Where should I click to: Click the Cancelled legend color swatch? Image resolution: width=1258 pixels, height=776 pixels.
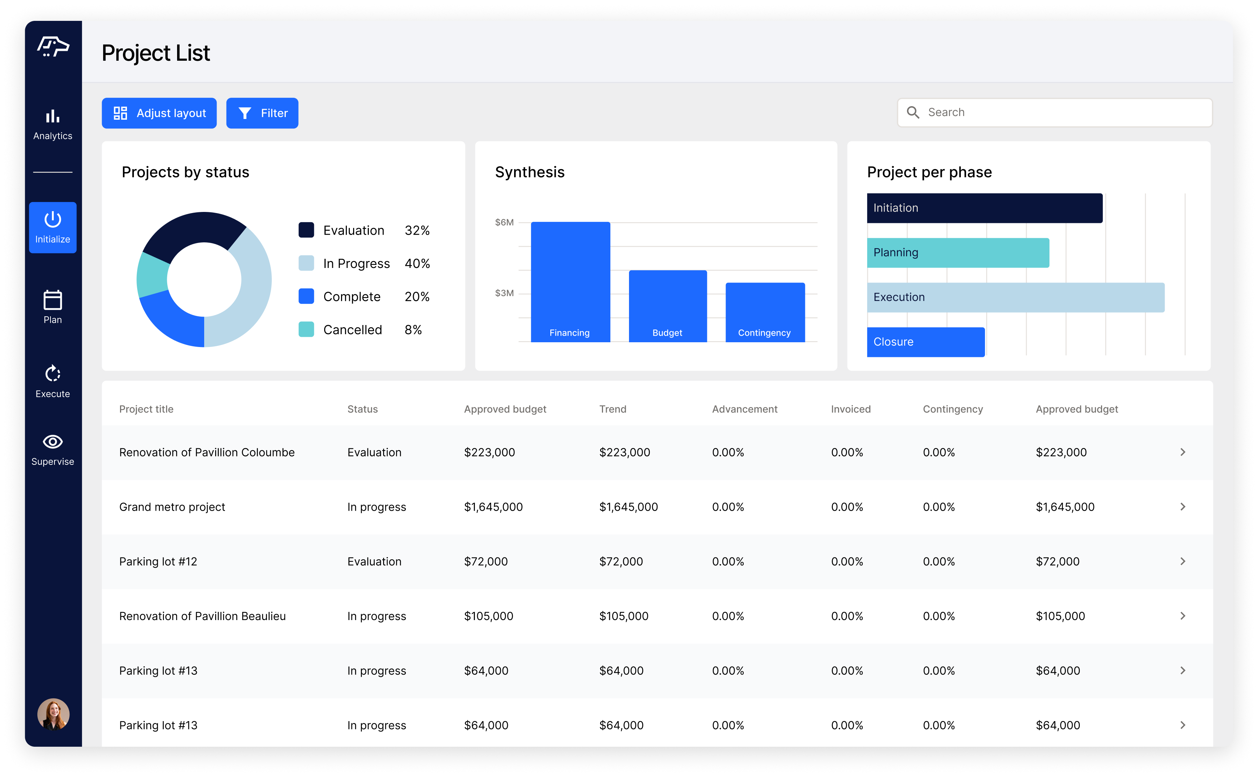[306, 329]
